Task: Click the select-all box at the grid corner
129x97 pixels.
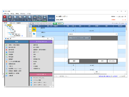Action: (30, 26)
